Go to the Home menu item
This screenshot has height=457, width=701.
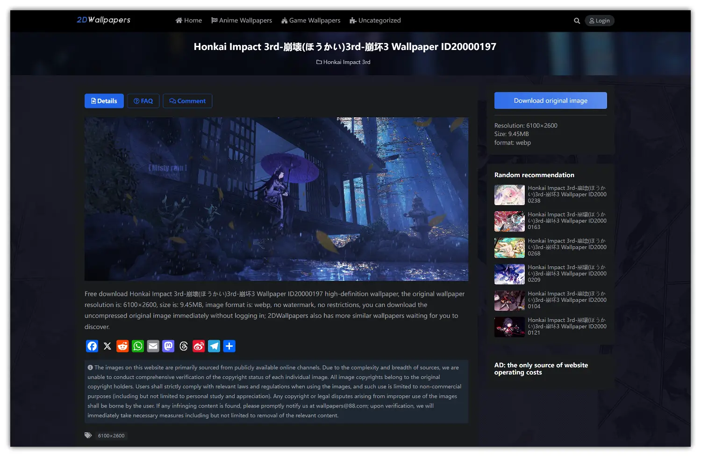pyautogui.click(x=189, y=21)
